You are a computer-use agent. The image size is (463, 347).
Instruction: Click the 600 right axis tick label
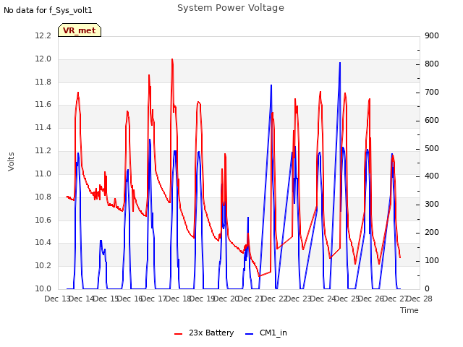point(432,121)
